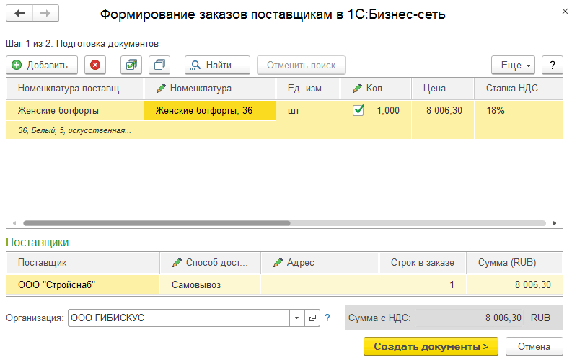This screenshot has width=572, height=360.
Task: Click the forward arrow navigation button
Action: pyautogui.click(x=45, y=14)
